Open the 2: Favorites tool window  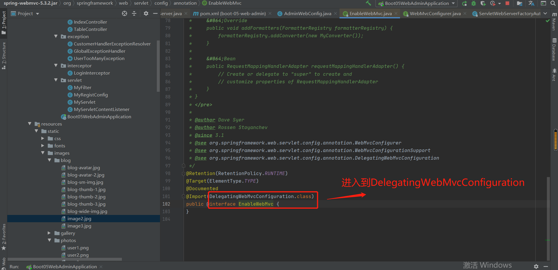point(4,237)
